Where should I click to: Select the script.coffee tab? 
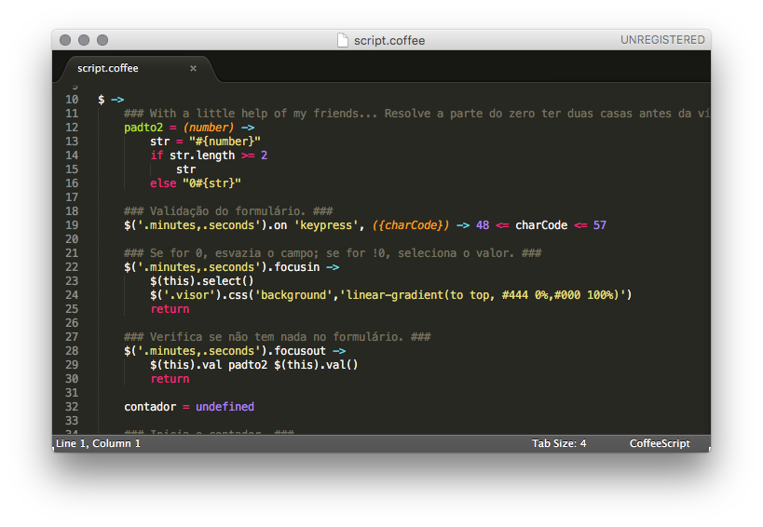[138, 69]
